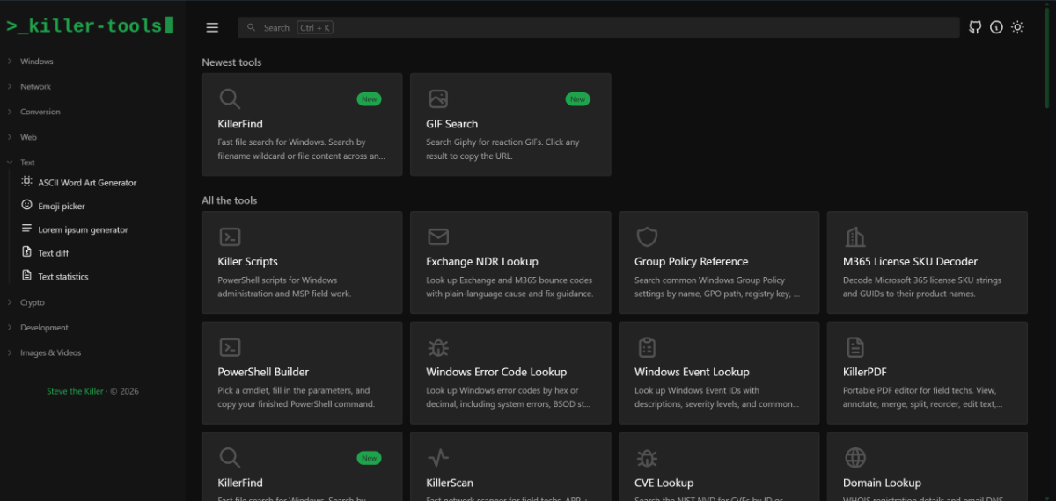Click the Text diff file icon
Viewport: 1056px width, 501px height.
26,252
